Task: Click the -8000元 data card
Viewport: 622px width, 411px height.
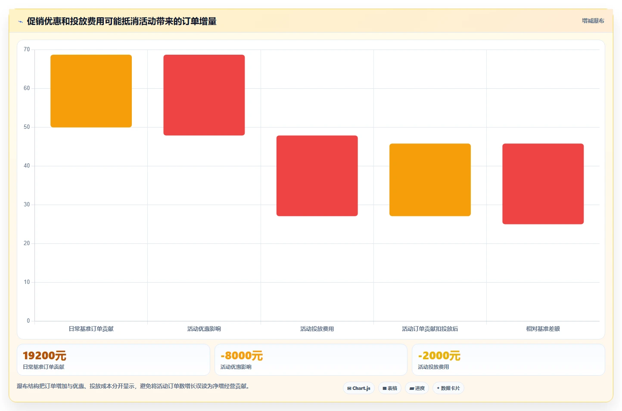Action: pyautogui.click(x=311, y=360)
